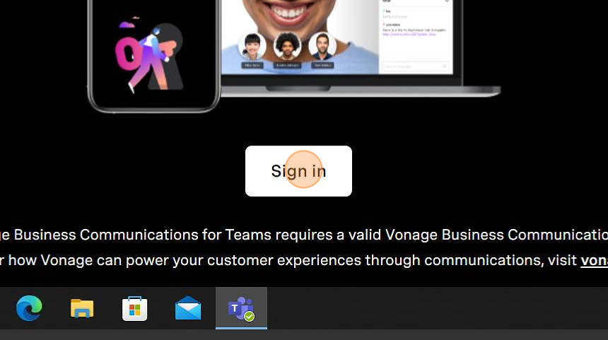Select the bearded man avatar thumbnail
Image resolution: width=608 pixels, height=340 pixels.
click(x=322, y=46)
